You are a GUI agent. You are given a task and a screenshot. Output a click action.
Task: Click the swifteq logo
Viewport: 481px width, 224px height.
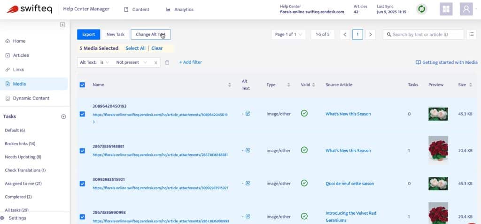(x=30, y=9)
